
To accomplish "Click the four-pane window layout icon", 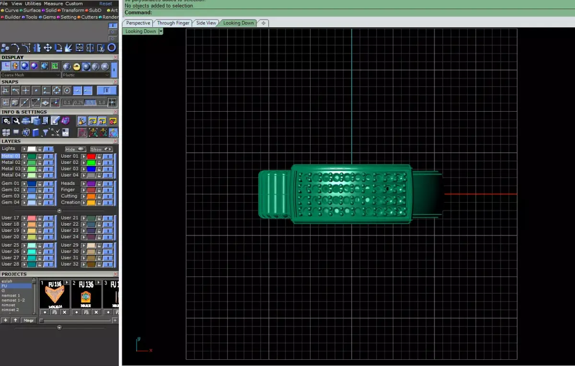I will click(6, 132).
